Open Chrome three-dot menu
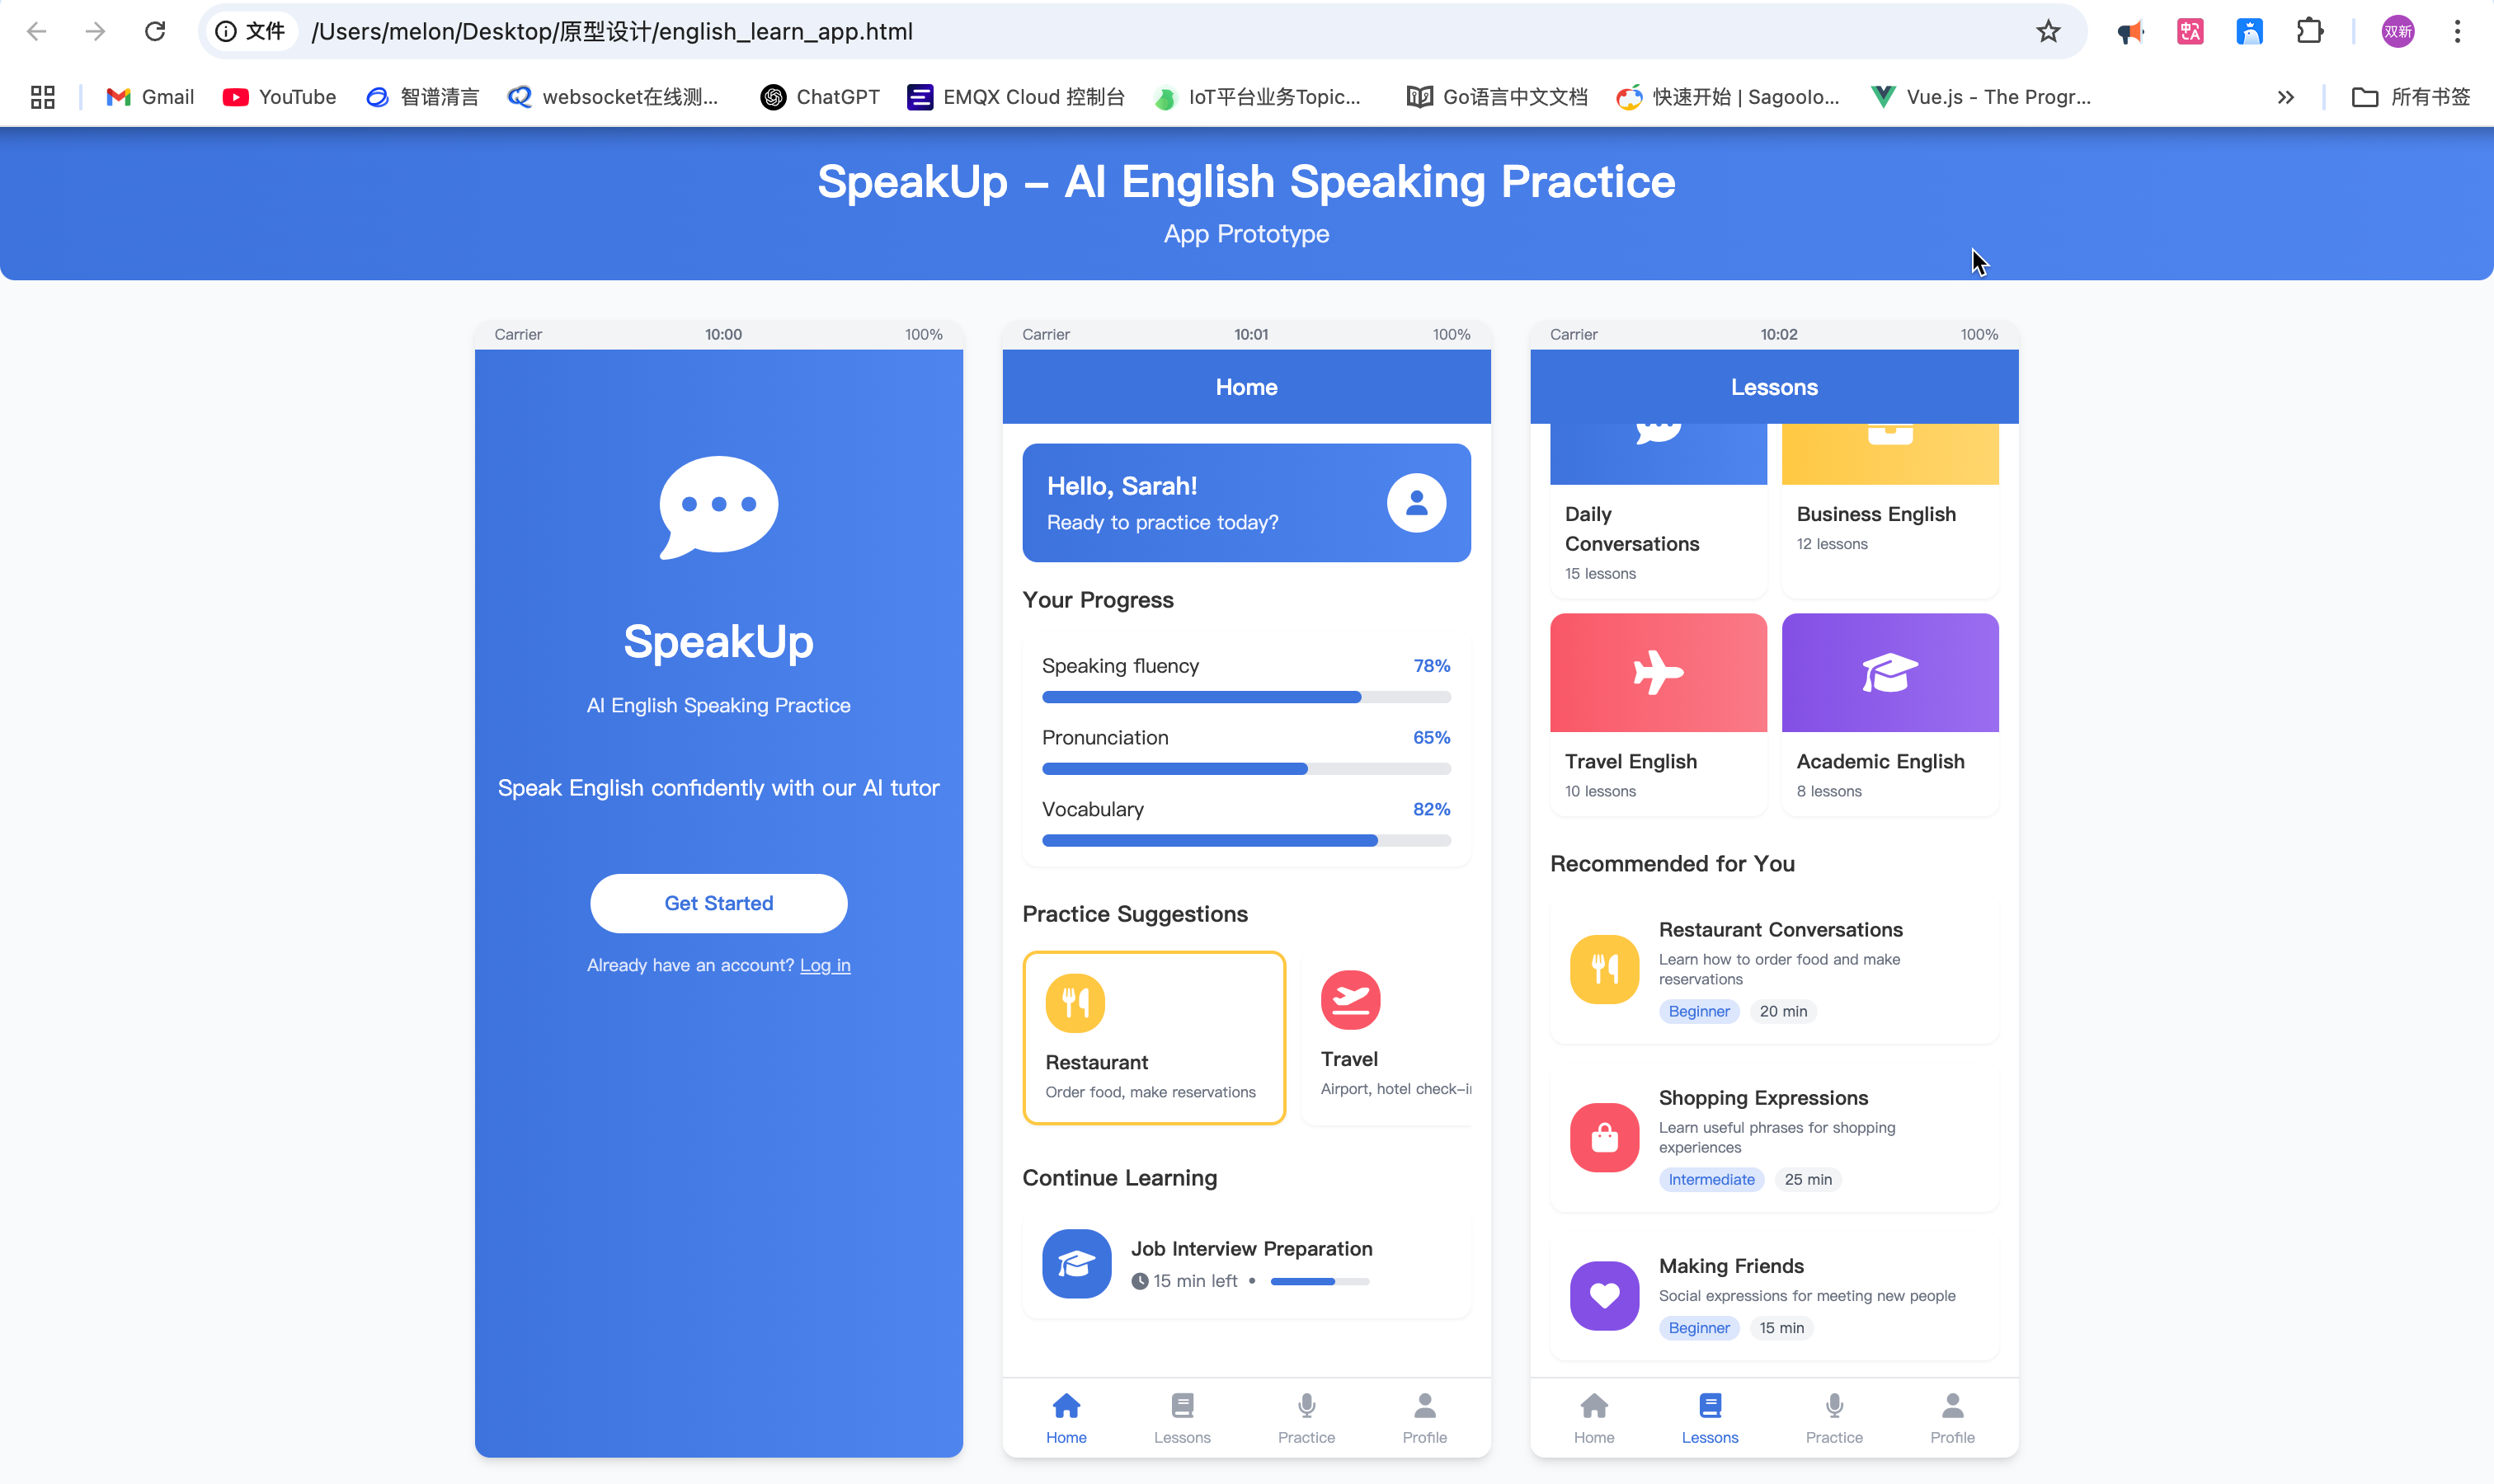This screenshot has width=2494, height=1484. [x=2456, y=32]
